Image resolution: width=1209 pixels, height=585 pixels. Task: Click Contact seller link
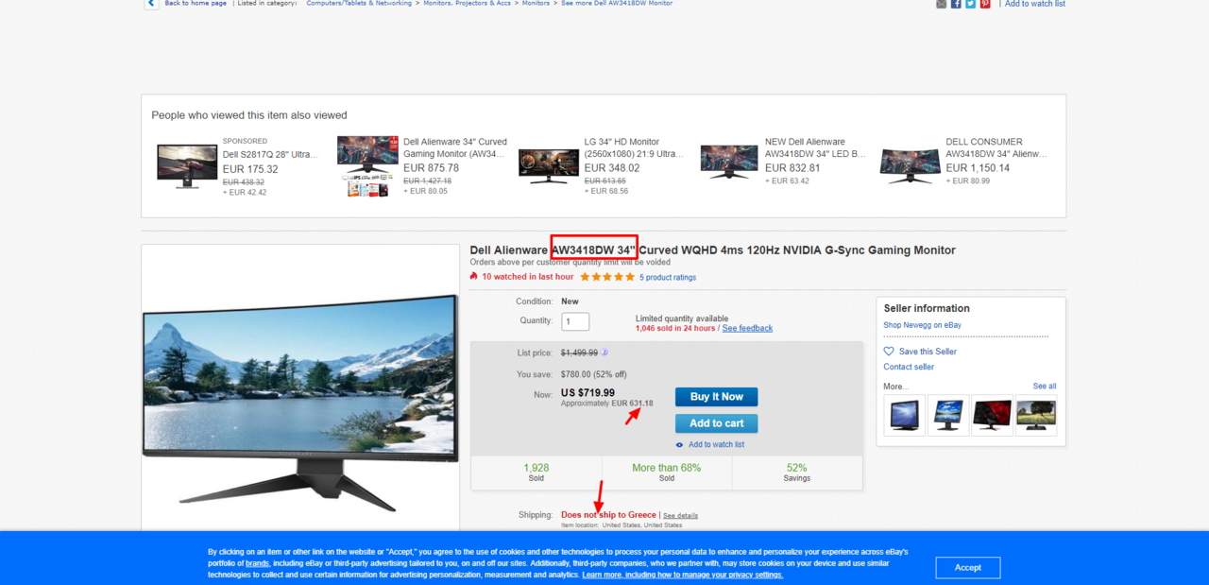click(909, 367)
